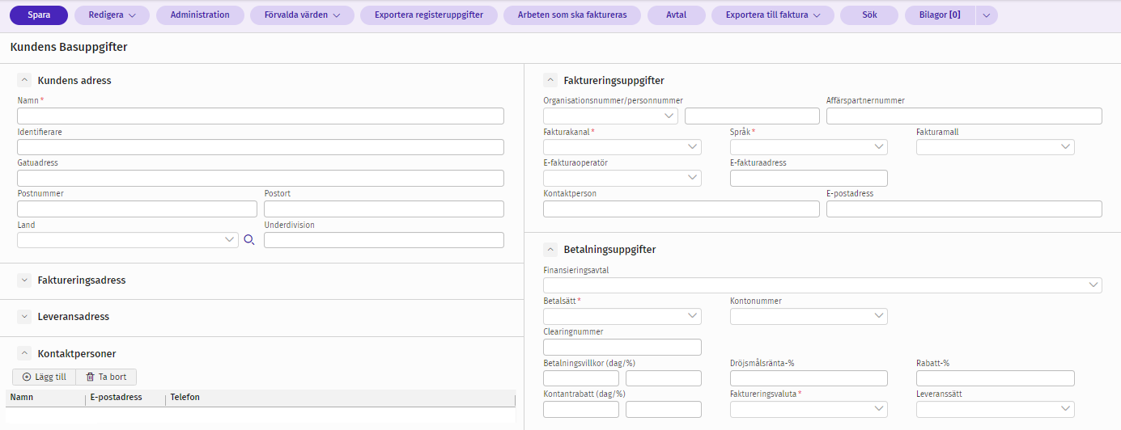The width and height of the screenshot is (1121, 430).
Task: Click the Affärspartnernummer input field
Action: coord(964,116)
